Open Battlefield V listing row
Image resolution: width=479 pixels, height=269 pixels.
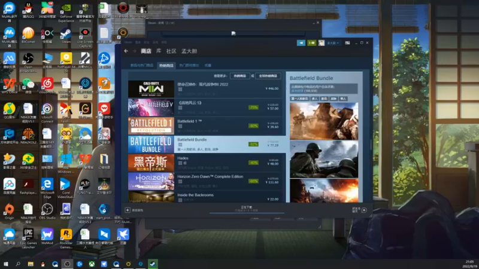pos(207,108)
